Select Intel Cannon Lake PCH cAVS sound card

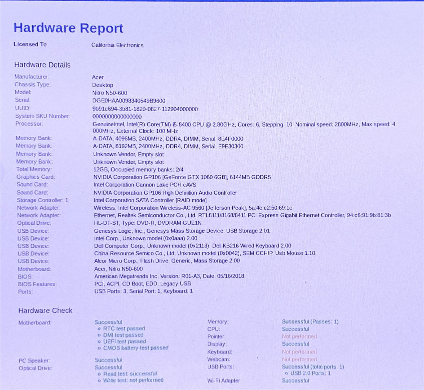pyautogui.click(x=145, y=185)
